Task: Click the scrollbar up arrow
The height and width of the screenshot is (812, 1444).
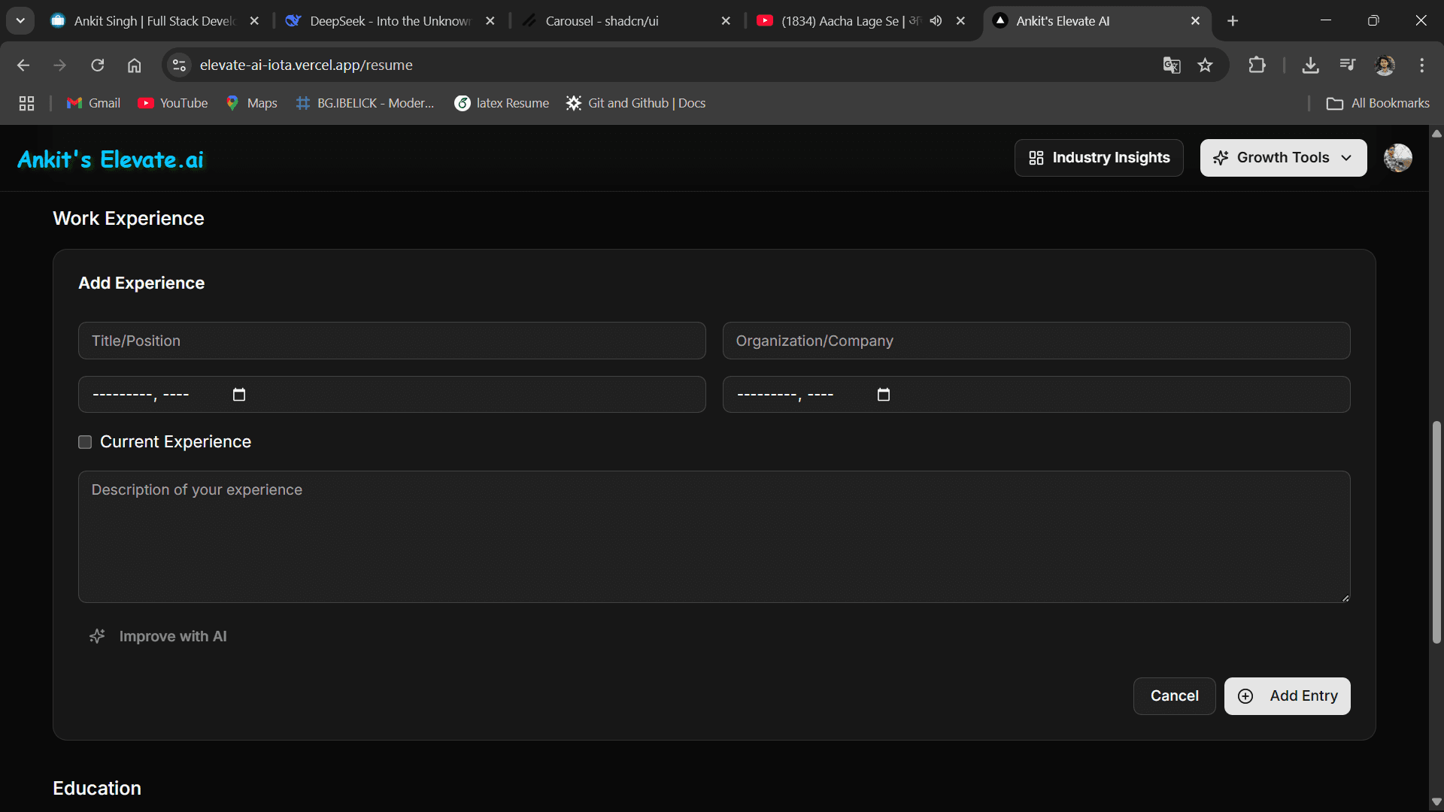Action: point(1436,134)
